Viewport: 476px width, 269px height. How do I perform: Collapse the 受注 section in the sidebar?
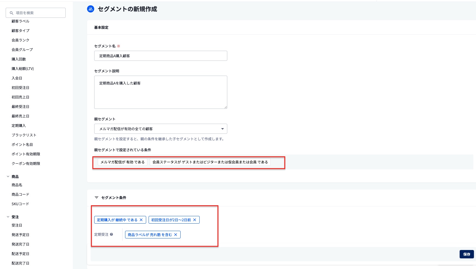pyautogui.click(x=7, y=217)
